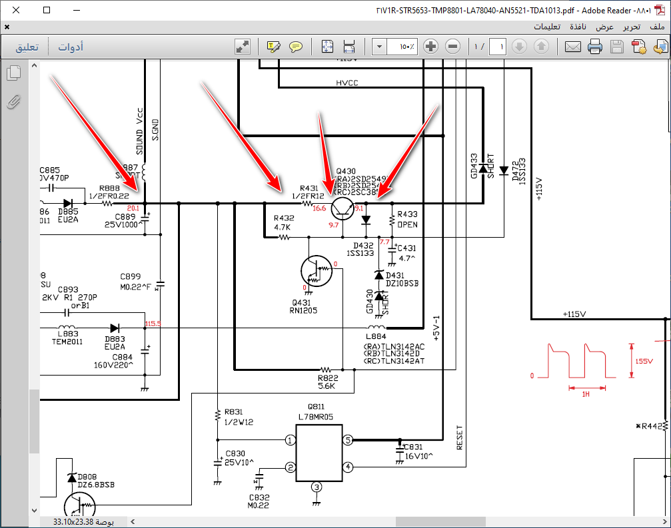Zoom in with the plus button
The width and height of the screenshot is (671, 528).
tap(431, 46)
